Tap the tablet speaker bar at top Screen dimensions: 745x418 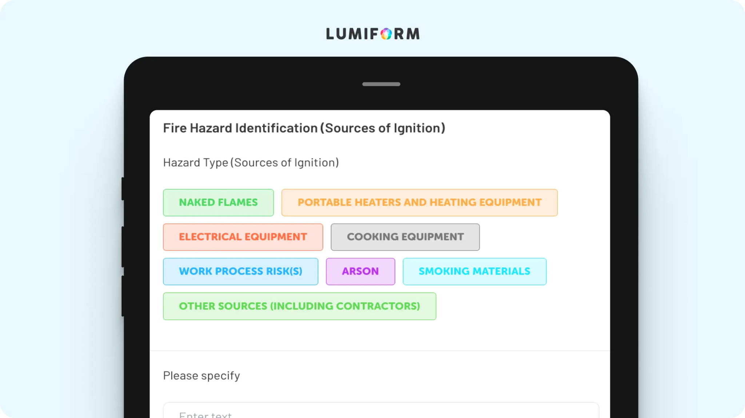click(x=381, y=84)
